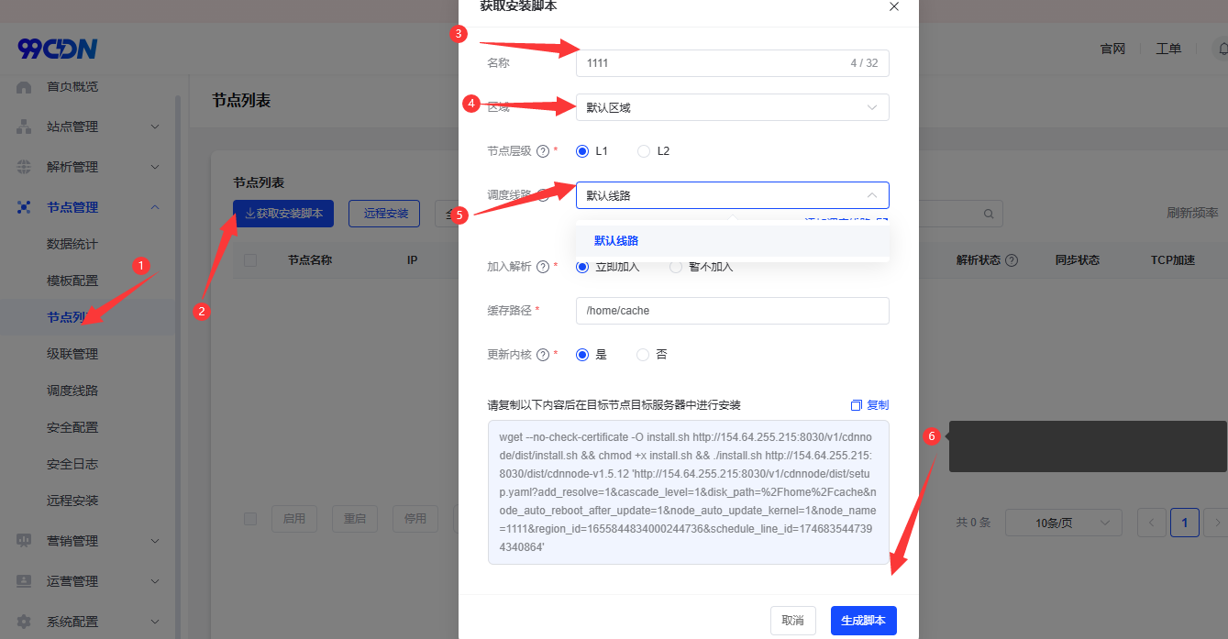This screenshot has height=639, width=1228.
Task: Pick 默认线路 from the dropdown list
Action: [733, 241]
